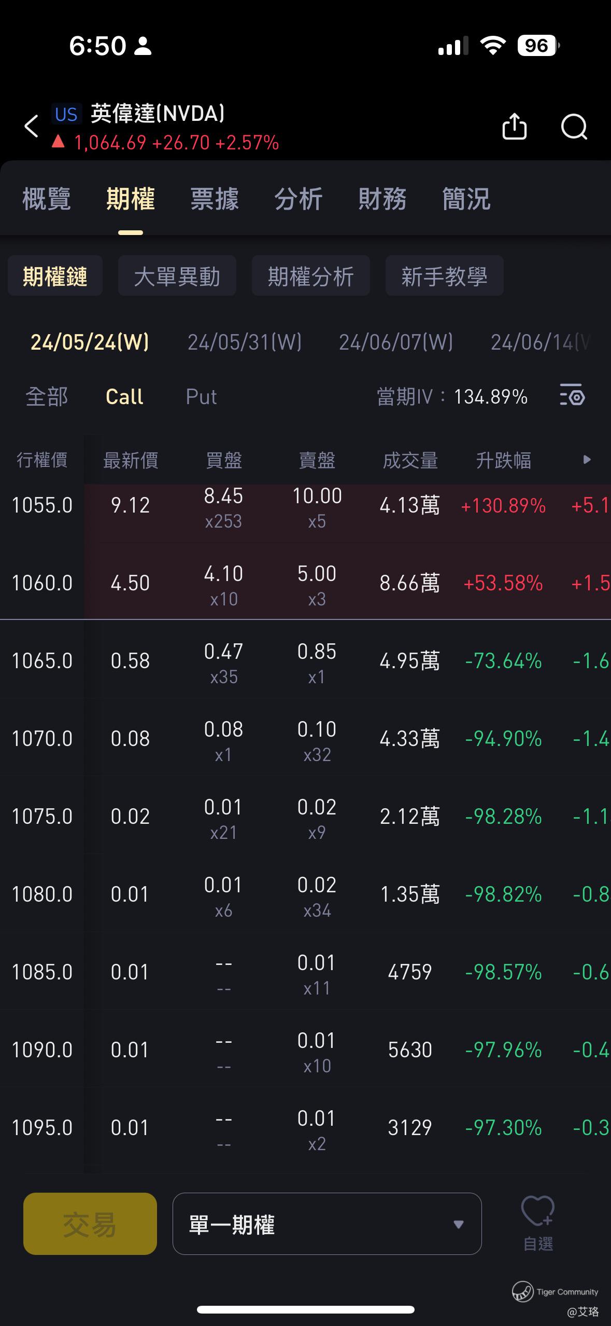The image size is (611, 1326).
Task: Open the 分析 tab
Action: coord(299,199)
